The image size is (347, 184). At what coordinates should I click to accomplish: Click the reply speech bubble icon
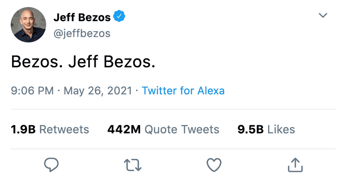tap(51, 164)
